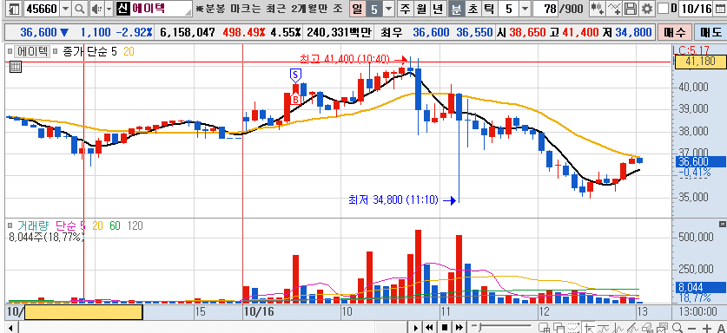Click the 매도 sell button

pyautogui.click(x=710, y=32)
